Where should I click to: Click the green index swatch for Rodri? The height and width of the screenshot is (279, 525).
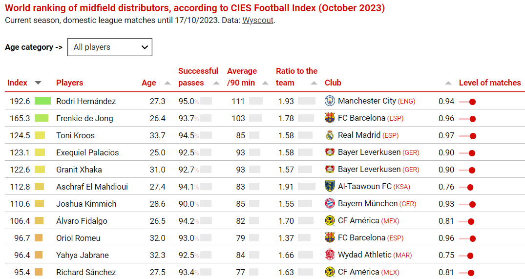(42, 101)
